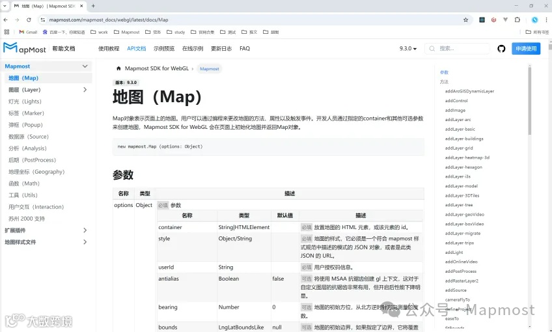The height and width of the screenshot is (332, 552).
Task: Click the 申请使用 button
Action: tap(526, 49)
